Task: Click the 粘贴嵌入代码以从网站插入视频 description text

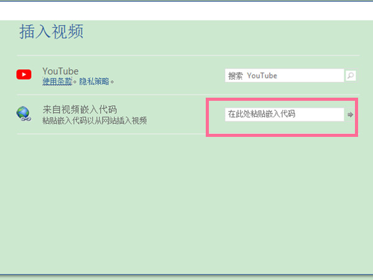Action: pyautogui.click(x=94, y=120)
